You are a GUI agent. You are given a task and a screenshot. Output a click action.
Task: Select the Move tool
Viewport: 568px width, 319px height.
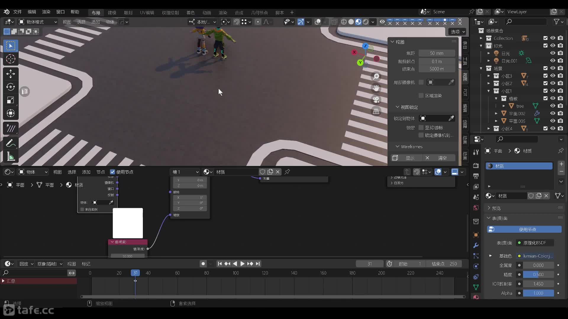tap(11, 74)
